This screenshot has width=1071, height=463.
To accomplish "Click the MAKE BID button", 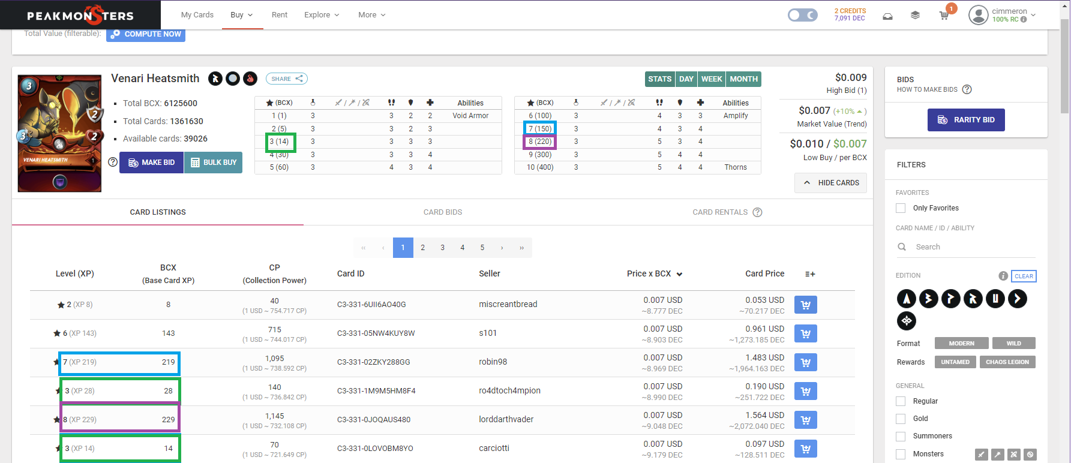I will pos(151,163).
